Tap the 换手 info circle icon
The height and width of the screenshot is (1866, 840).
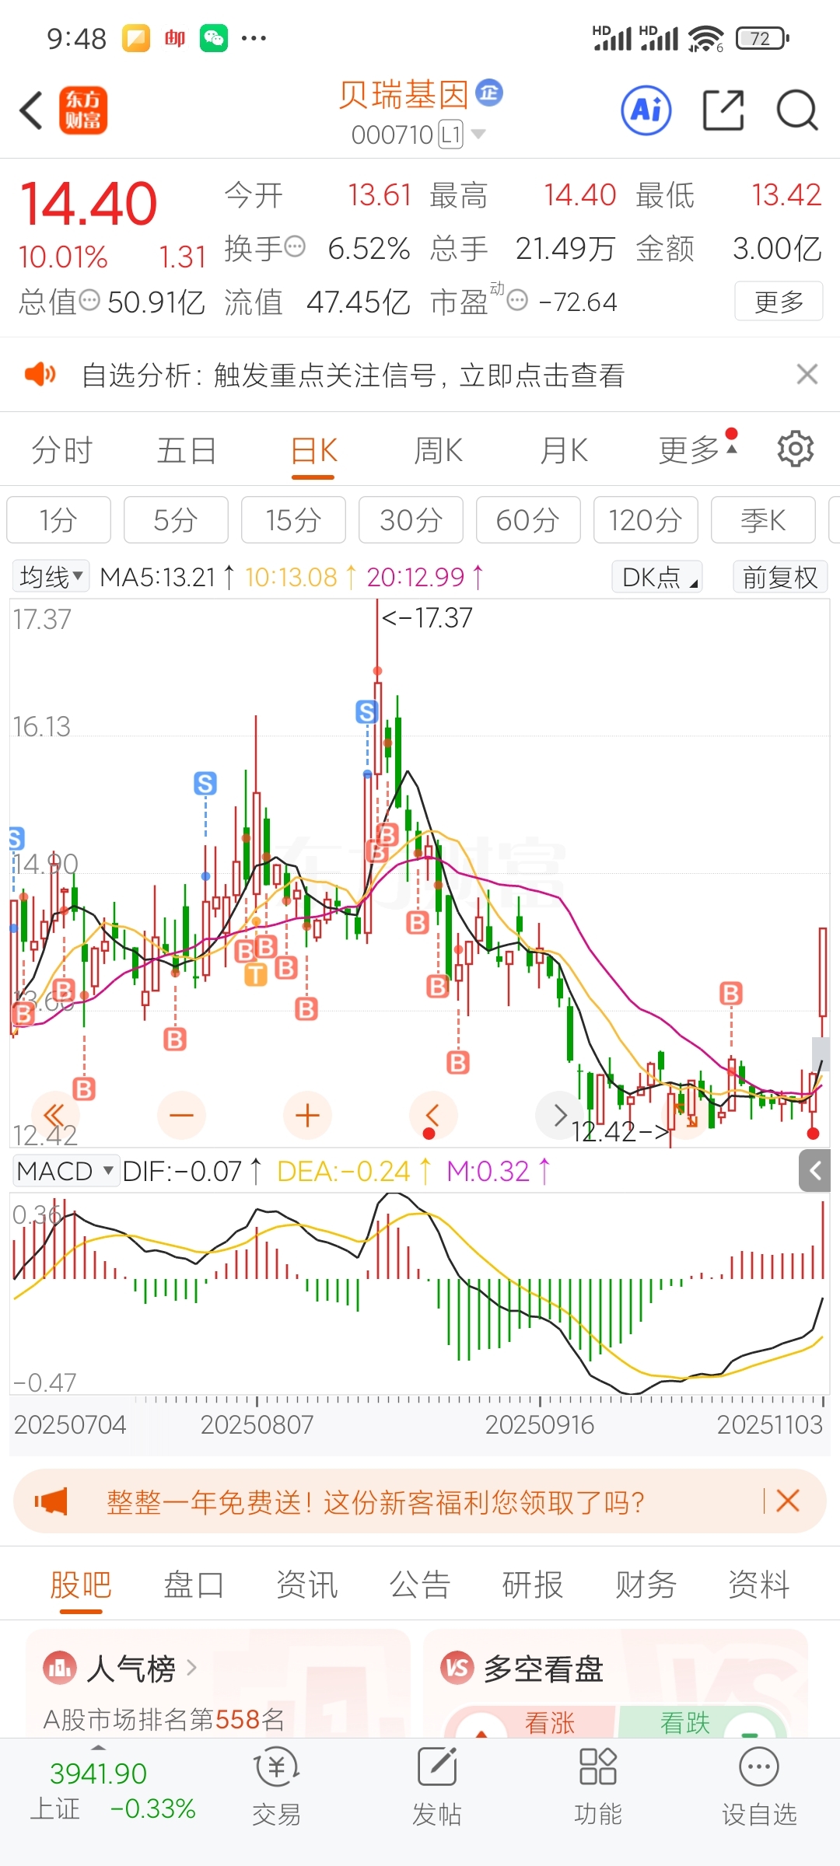(x=295, y=247)
